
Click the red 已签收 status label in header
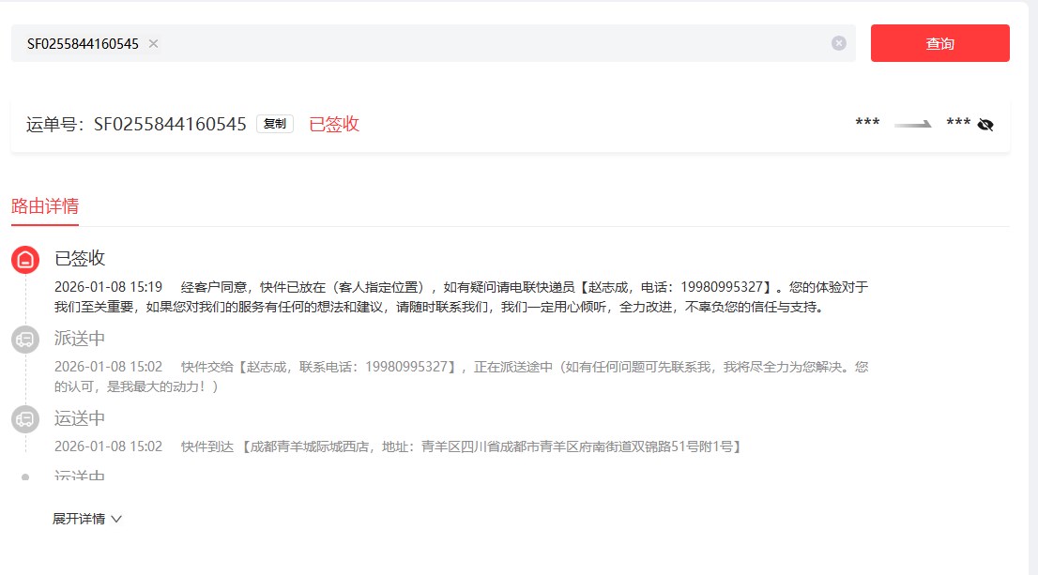pos(334,124)
